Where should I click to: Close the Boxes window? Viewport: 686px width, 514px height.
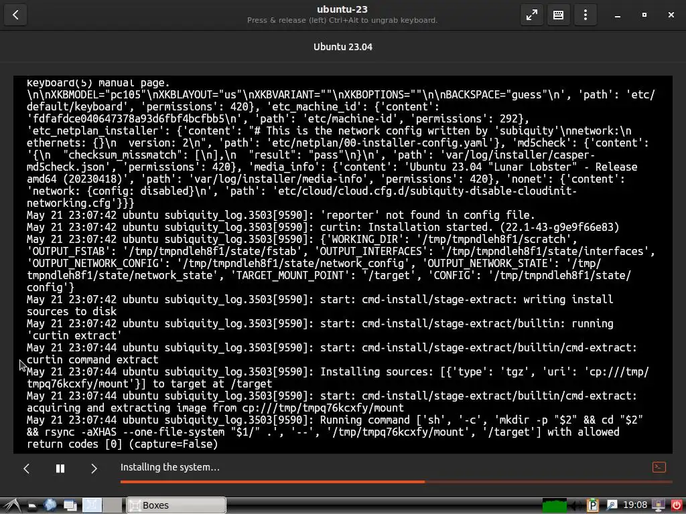(x=671, y=15)
